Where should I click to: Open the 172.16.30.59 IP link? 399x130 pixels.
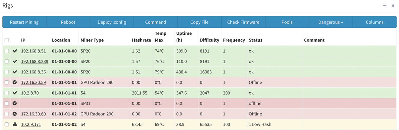pos(33,83)
